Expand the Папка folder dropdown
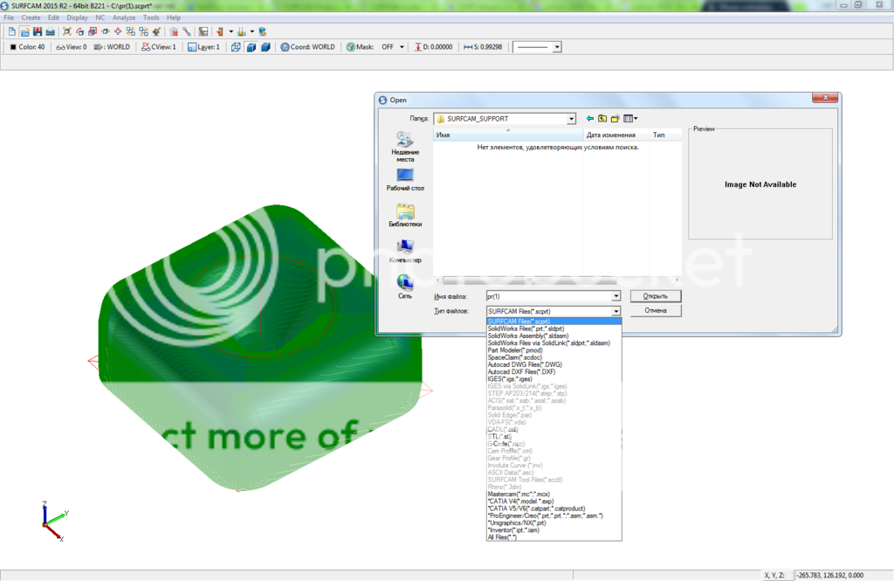Screen dimensions: 894x581 (571, 119)
